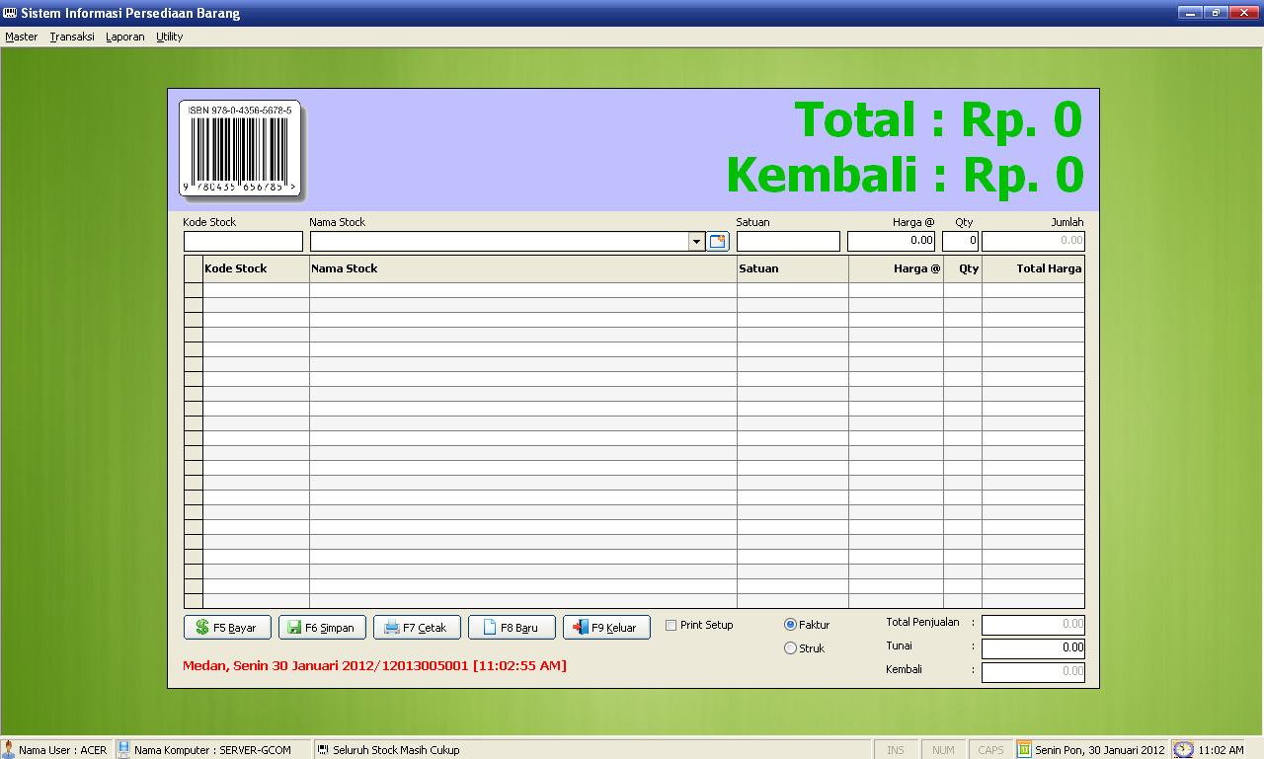Click the barcode ISBN image
The image size is (1264, 759).
point(241,149)
